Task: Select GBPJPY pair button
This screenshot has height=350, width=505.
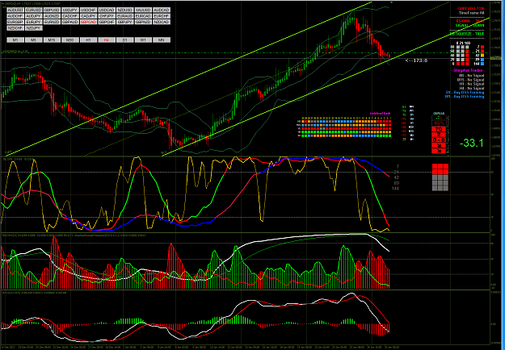Action: pyautogui.click(x=124, y=22)
